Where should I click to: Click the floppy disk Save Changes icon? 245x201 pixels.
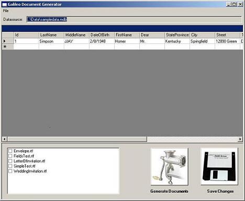click(x=219, y=166)
